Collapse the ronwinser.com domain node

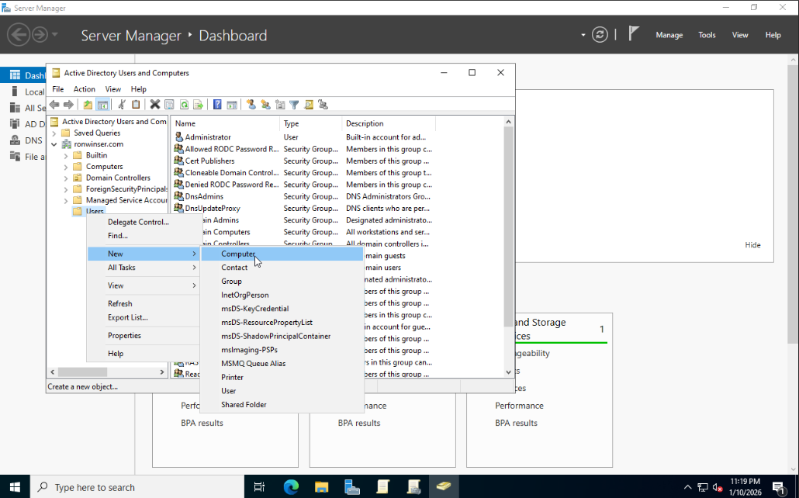[54, 144]
